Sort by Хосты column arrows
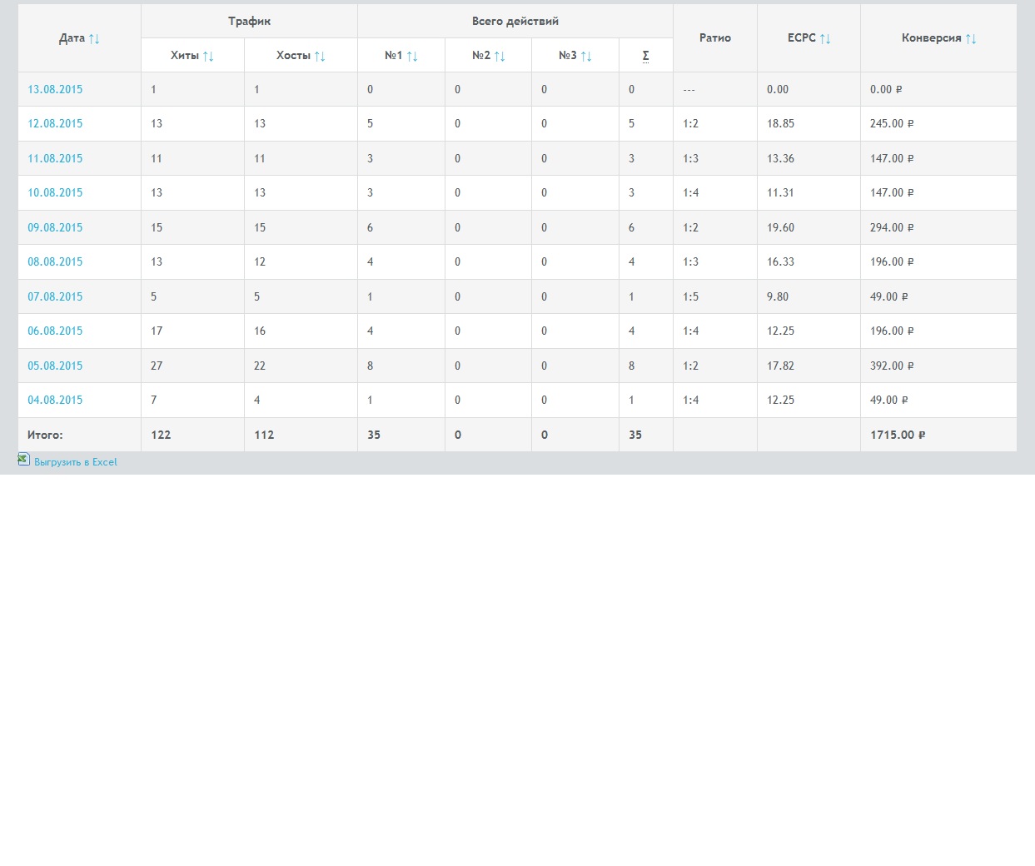 (x=320, y=57)
